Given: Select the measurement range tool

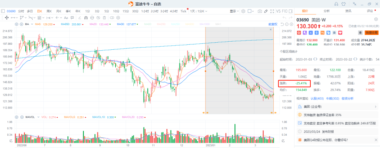Looking at the screenshot, I should pyautogui.click(x=48, y=18).
